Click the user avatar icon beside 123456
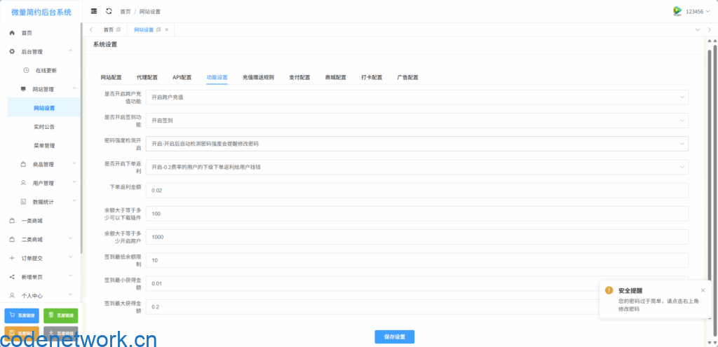This screenshot has width=718, height=347. point(677,11)
